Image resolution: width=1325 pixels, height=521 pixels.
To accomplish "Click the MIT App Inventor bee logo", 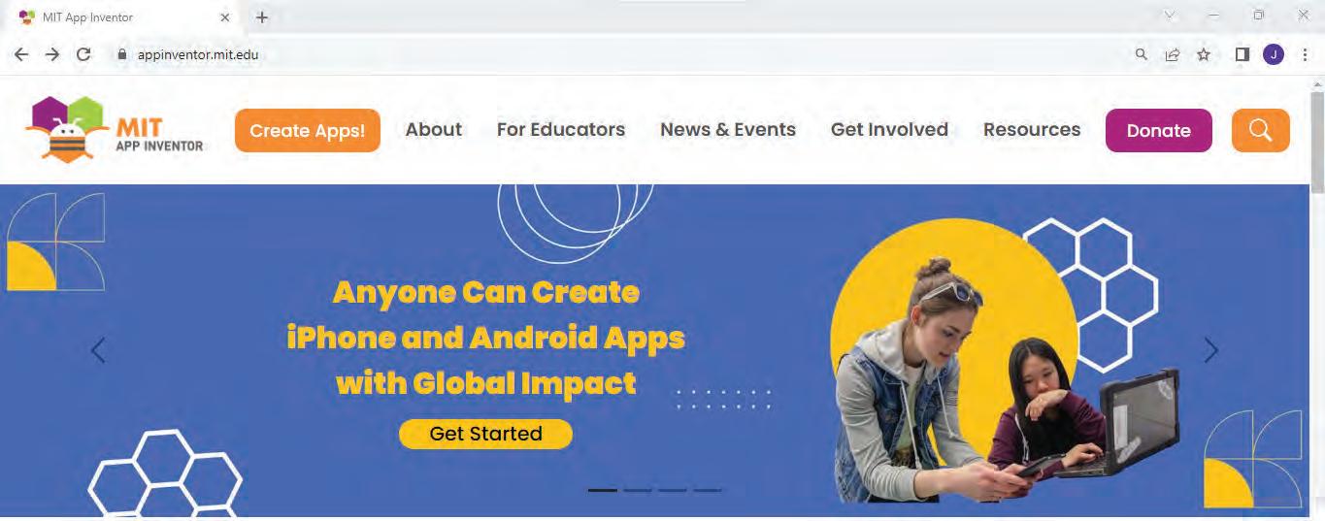I will point(116,129).
